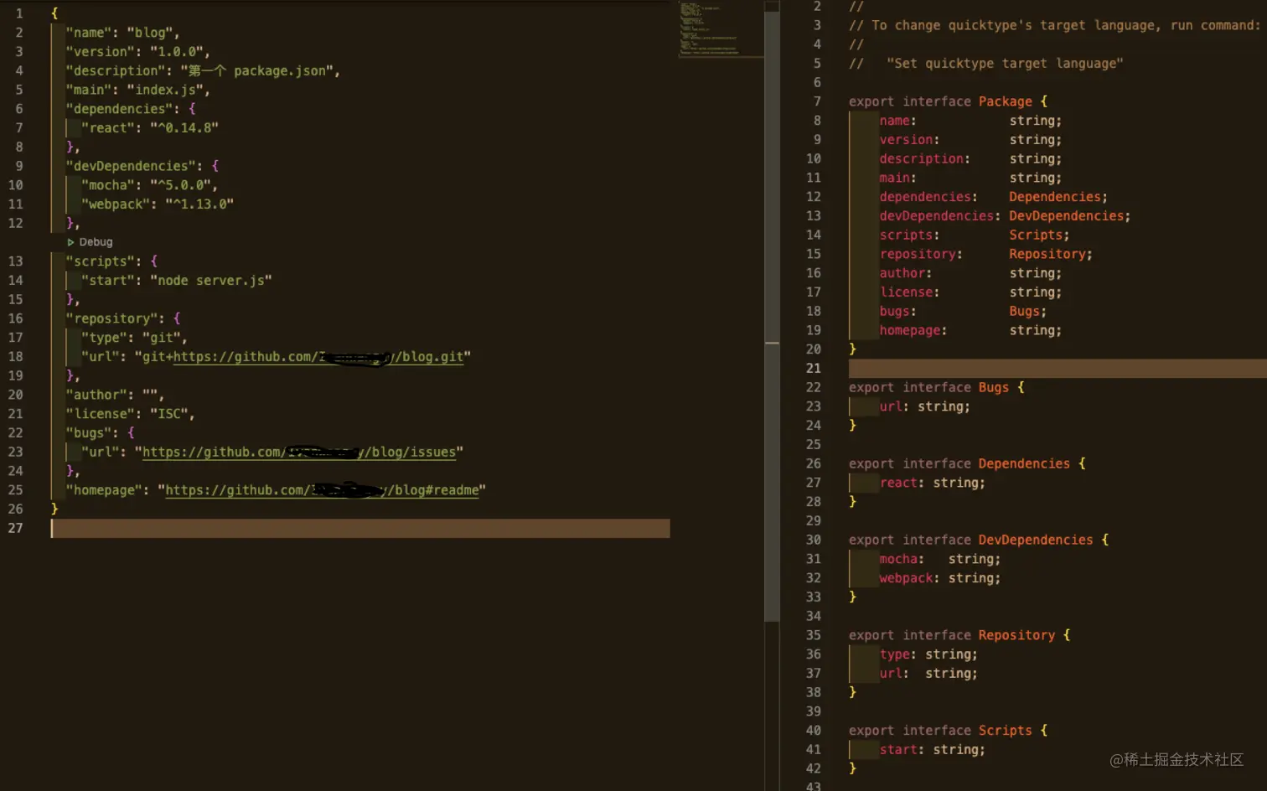Click "export interface Dependencies {" declaration
Viewport: 1267px width, 791px height.
click(x=967, y=463)
